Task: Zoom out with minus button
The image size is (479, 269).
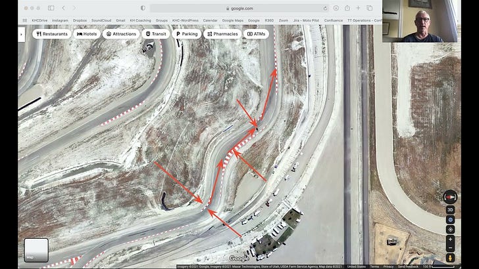Action: click(450, 248)
